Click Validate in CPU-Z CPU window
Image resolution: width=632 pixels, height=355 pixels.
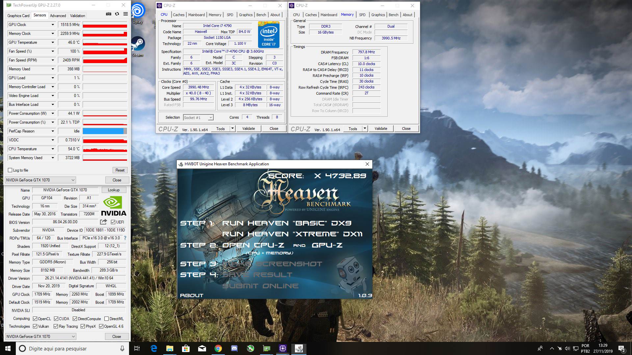pyautogui.click(x=249, y=129)
